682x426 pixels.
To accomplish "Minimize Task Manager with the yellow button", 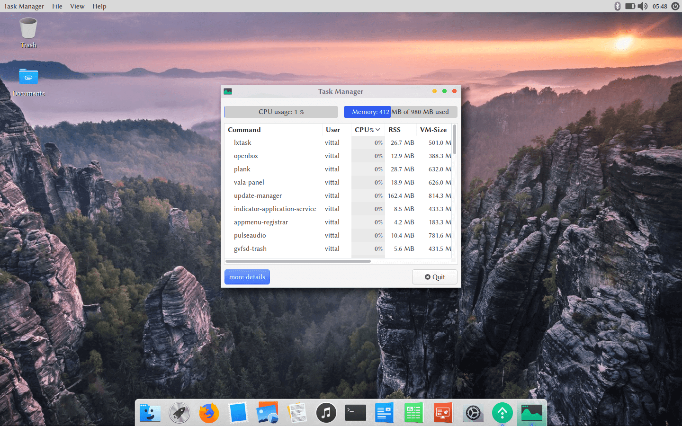I will (434, 91).
